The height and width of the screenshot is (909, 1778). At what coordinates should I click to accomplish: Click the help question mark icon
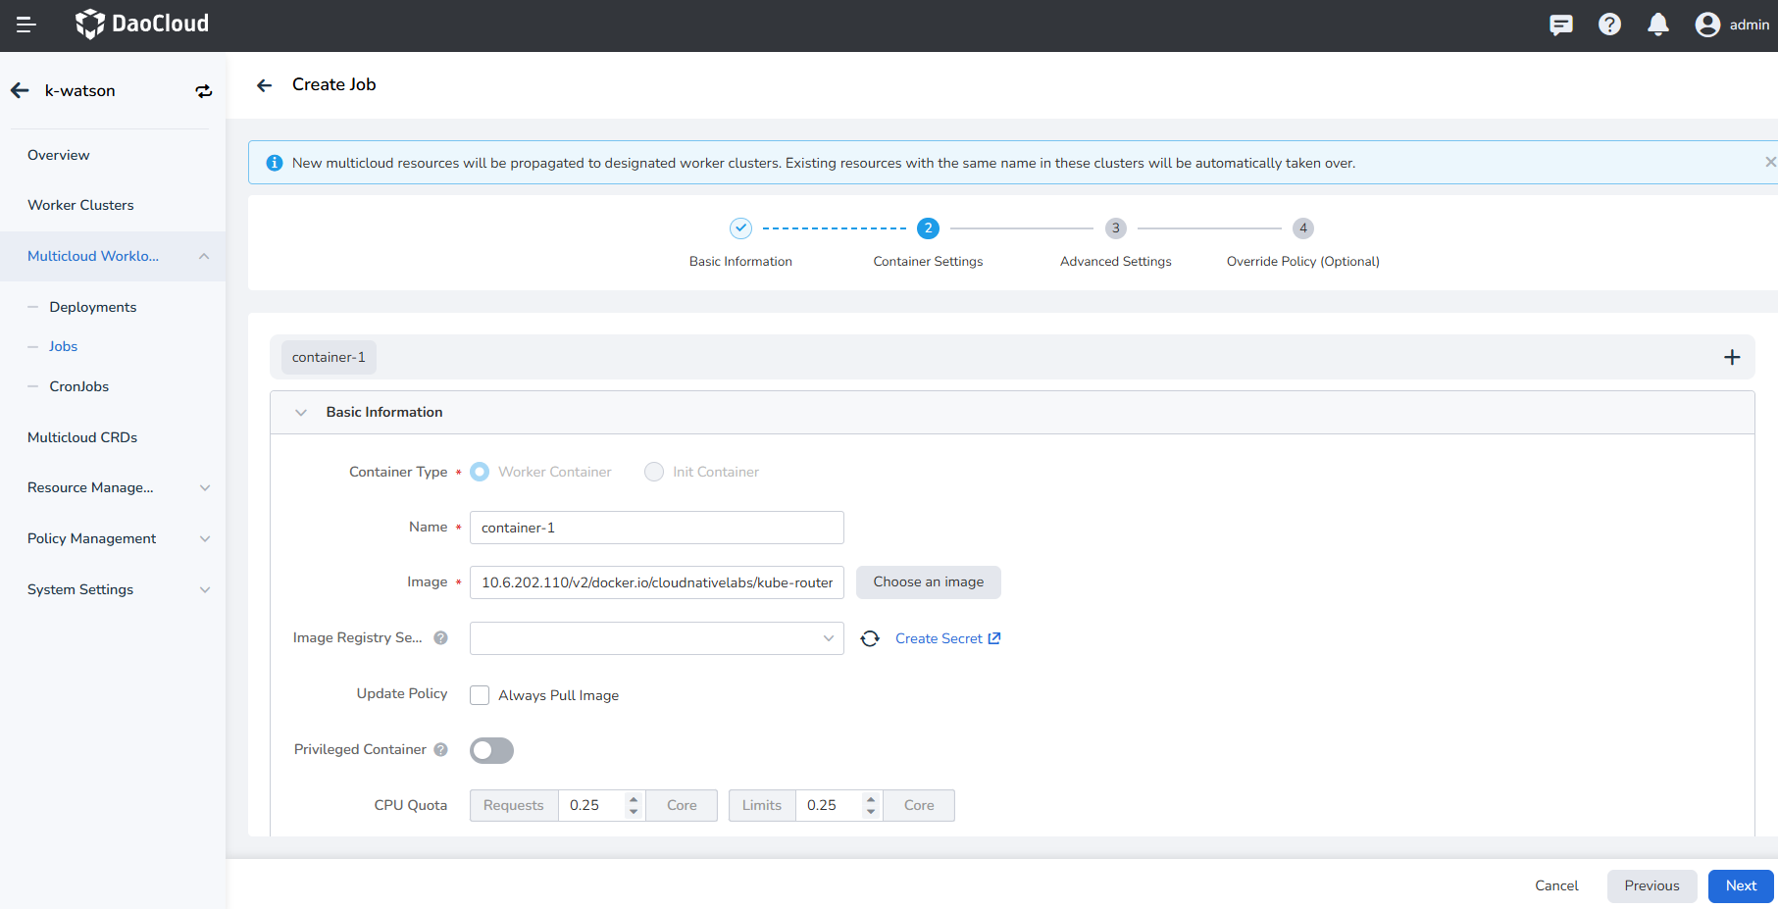coord(1609,25)
